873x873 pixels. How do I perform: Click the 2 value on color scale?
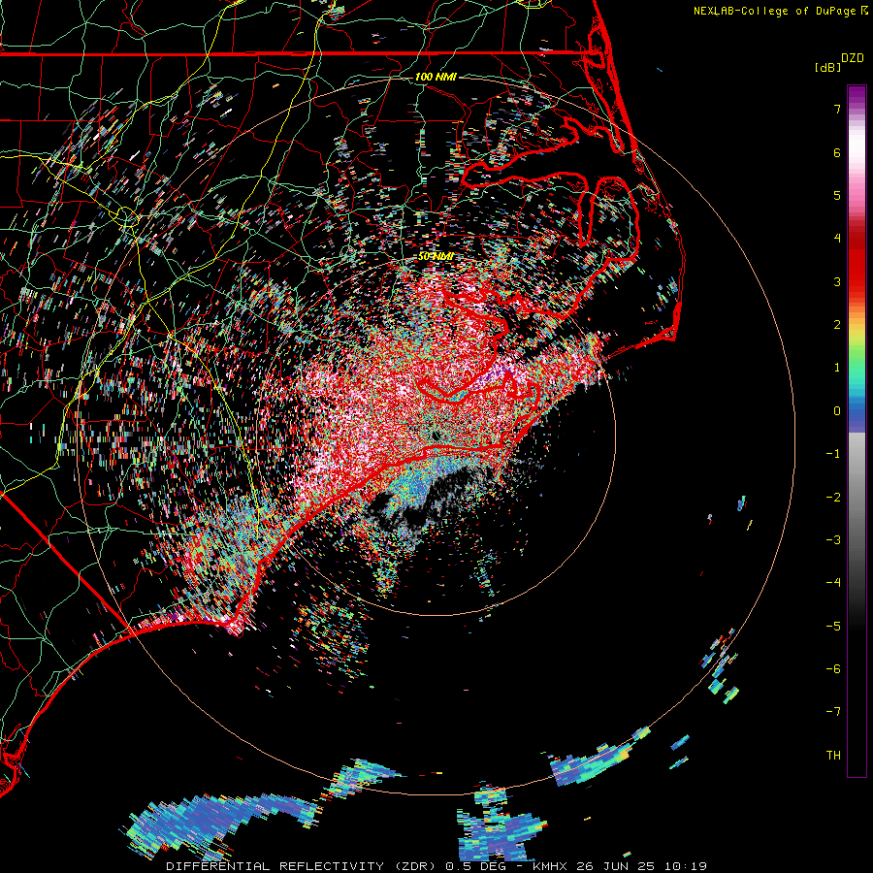click(x=837, y=325)
